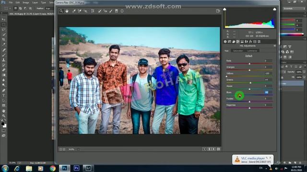
Task: Open Essentials workspace dropdown in Photoshop
Action: click(294, 9)
